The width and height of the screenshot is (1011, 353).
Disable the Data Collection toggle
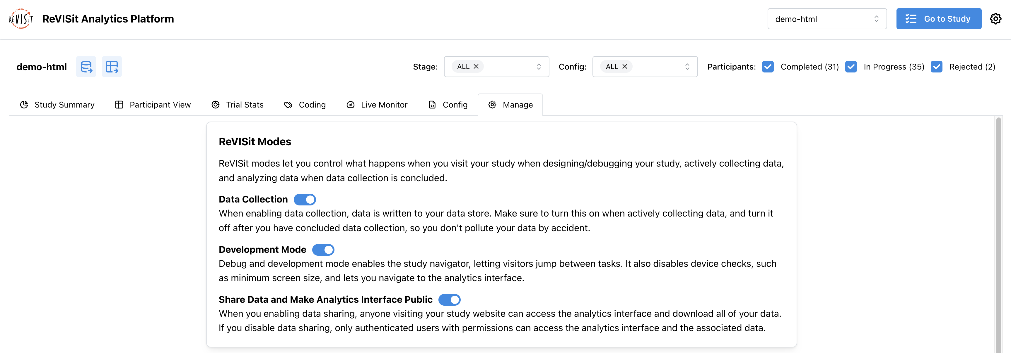[305, 199]
